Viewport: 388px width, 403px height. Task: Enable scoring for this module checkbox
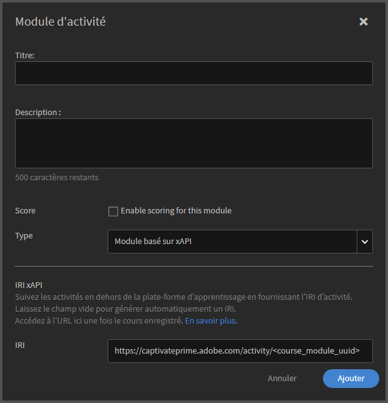tap(113, 212)
